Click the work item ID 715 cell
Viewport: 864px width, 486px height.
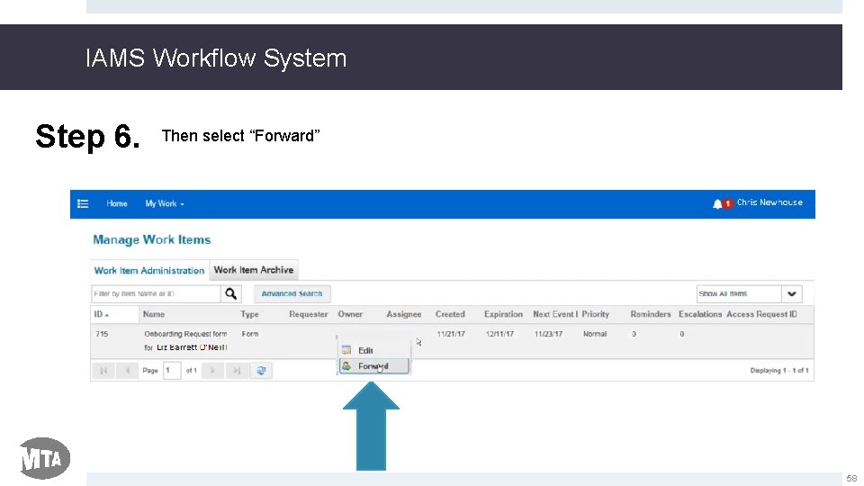tap(102, 334)
